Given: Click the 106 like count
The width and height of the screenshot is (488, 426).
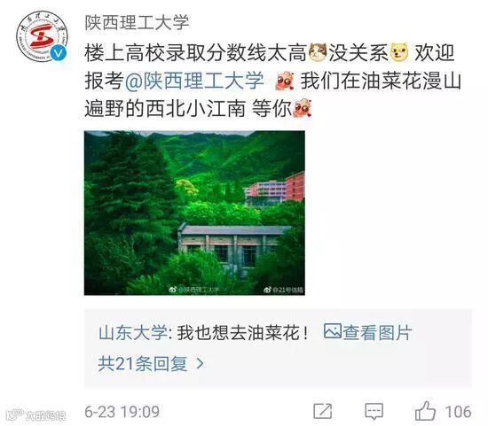Looking at the screenshot, I should [x=458, y=412].
